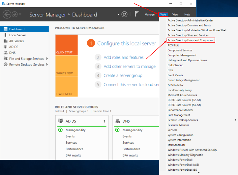The height and width of the screenshot is (175, 238).
Task: Open Defragment and Optimize Drives
Action: [x=187, y=60]
